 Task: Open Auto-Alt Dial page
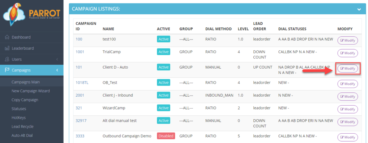[22, 135]
